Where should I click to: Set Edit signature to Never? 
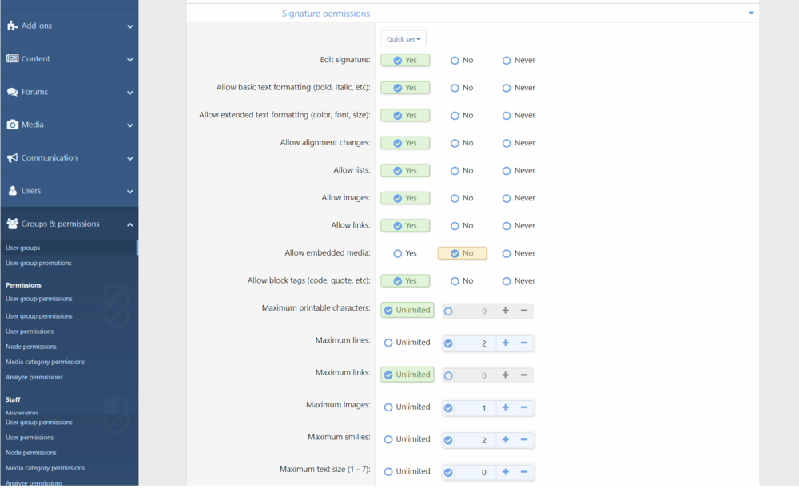tap(507, 61)
